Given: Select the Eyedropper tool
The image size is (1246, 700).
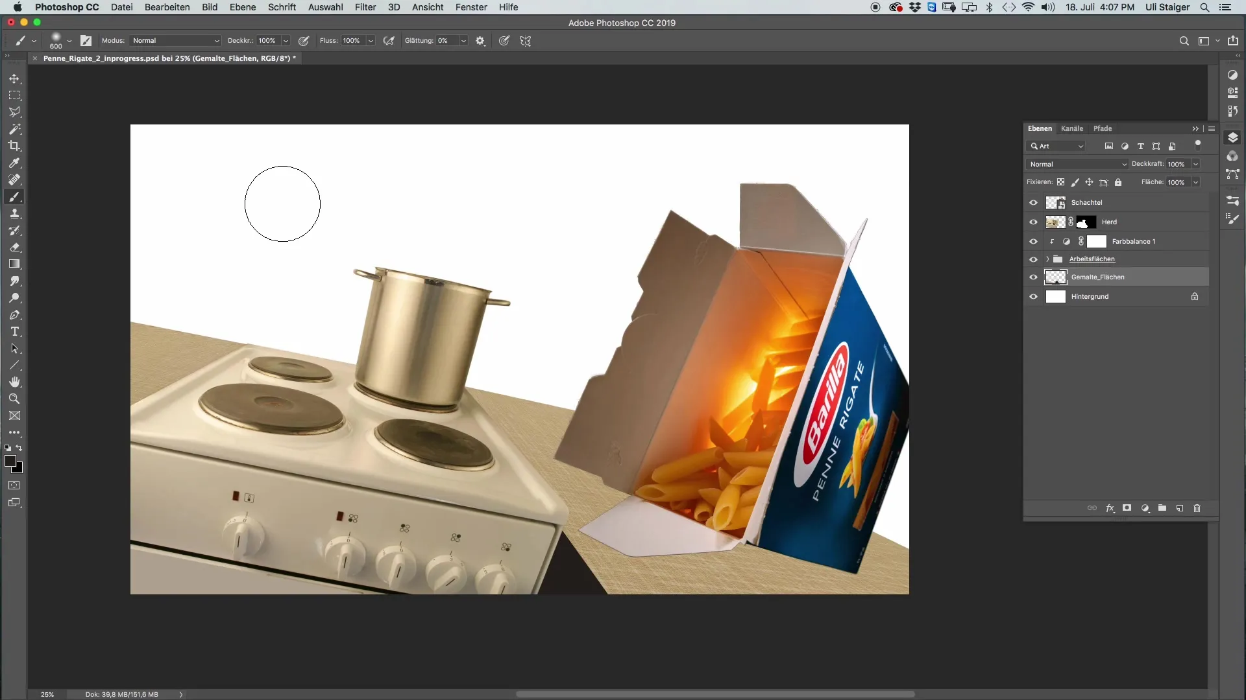Looking at the screenshot, I should click(14, 163).
